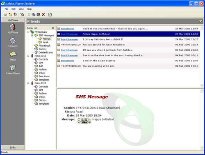Collapse the Nokia 8310 tree node

(28, 83)
